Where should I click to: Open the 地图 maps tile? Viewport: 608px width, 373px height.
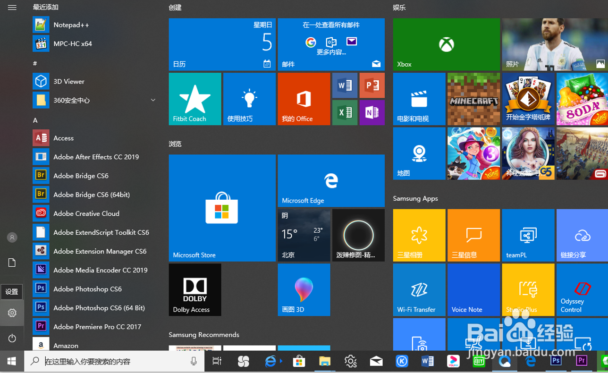pos(419,153)
